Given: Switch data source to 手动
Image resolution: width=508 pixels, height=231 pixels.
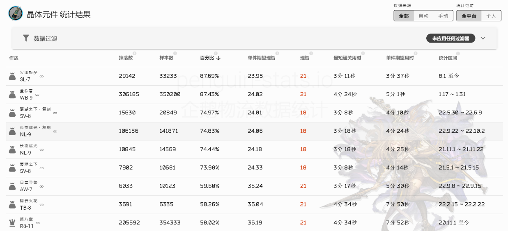Looking at the screenshot, I should tap(443, 16).
